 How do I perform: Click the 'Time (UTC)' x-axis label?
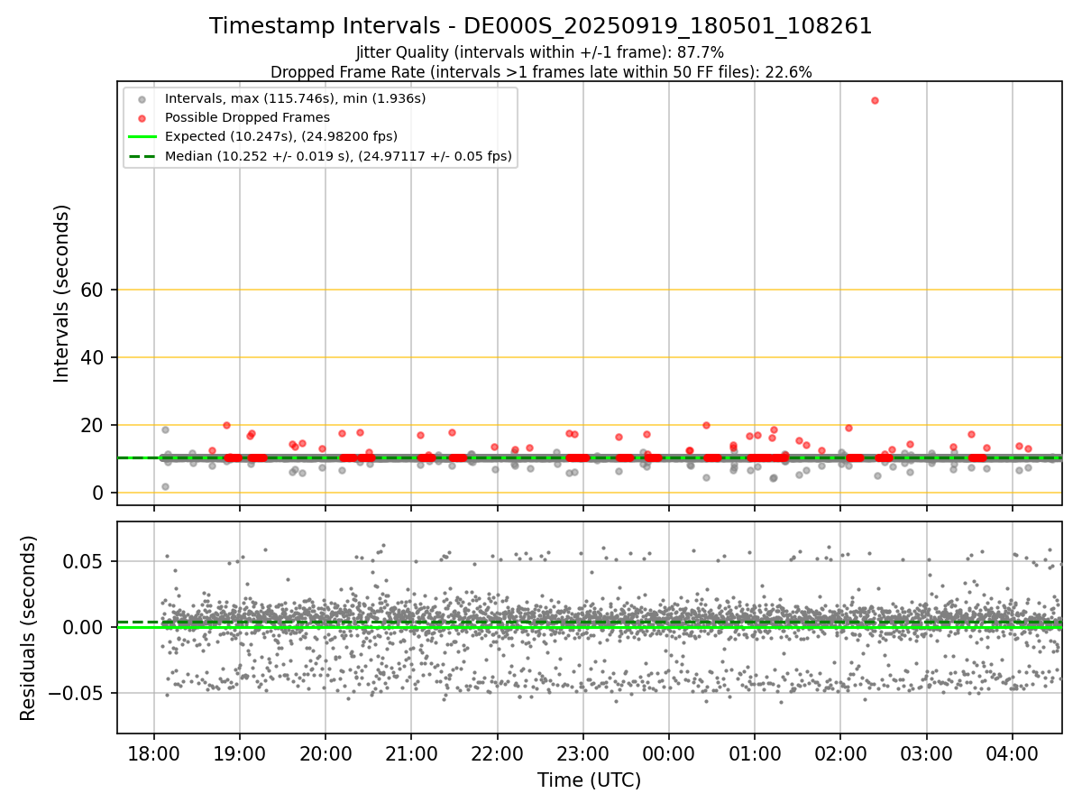click(x=590, y=780)
